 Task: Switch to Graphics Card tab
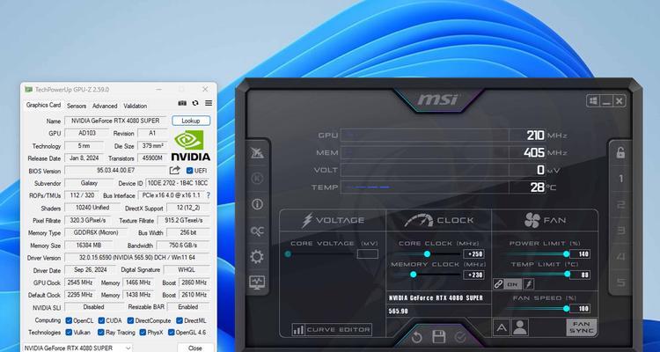coord(43,106)
